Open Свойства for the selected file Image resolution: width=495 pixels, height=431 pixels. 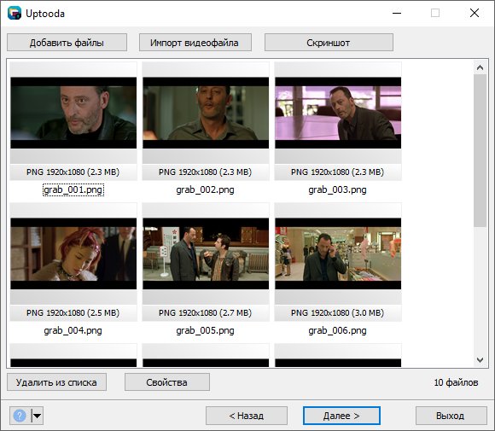tap(167, 382)
